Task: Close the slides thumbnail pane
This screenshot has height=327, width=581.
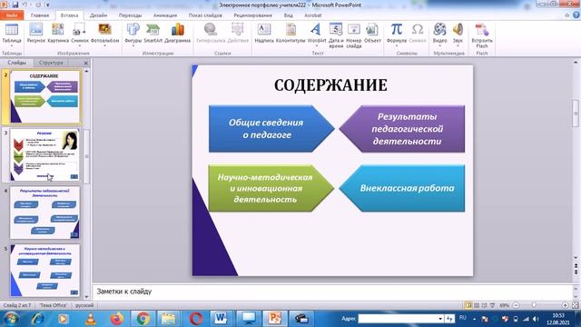Action: click(x=85, y=63)
